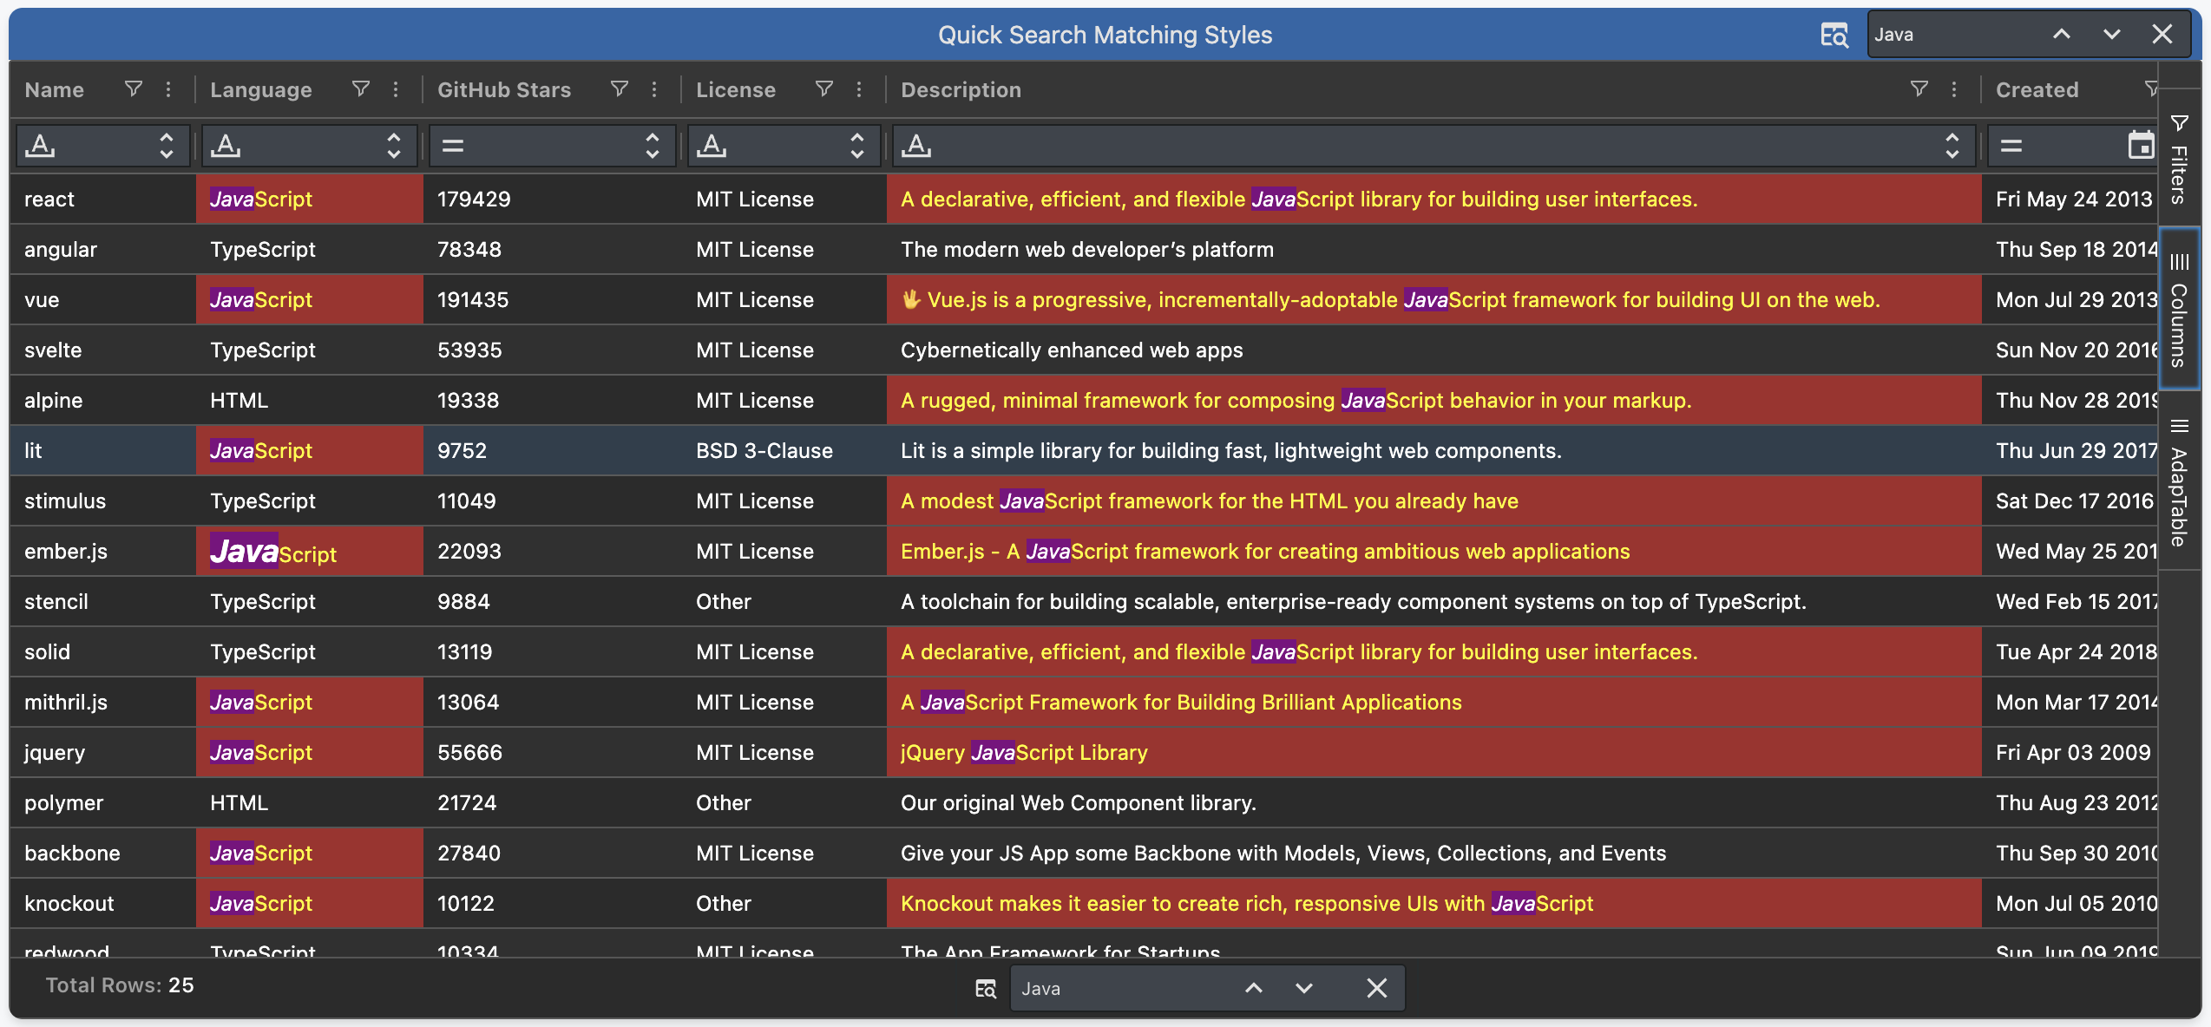Click the Name column filter icon
This screenshot has width=2211, height=1027.
133,88
